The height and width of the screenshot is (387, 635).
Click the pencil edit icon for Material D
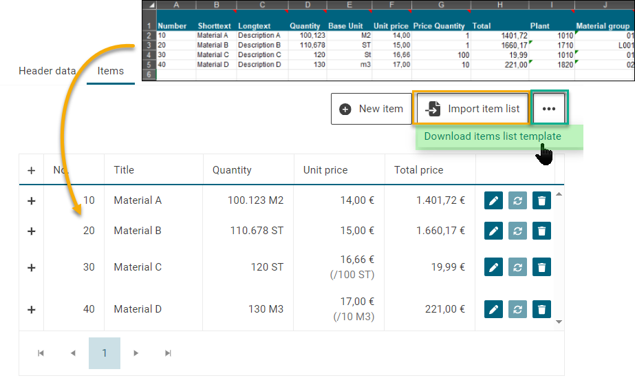(x=493, y=310)
